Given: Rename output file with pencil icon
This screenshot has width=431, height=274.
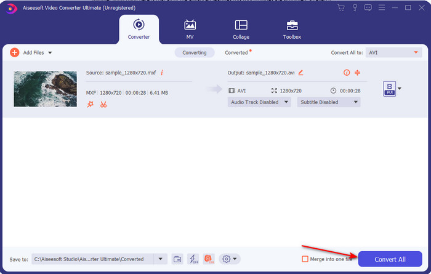Looking at the screenshot, I should tap(300, 73).
